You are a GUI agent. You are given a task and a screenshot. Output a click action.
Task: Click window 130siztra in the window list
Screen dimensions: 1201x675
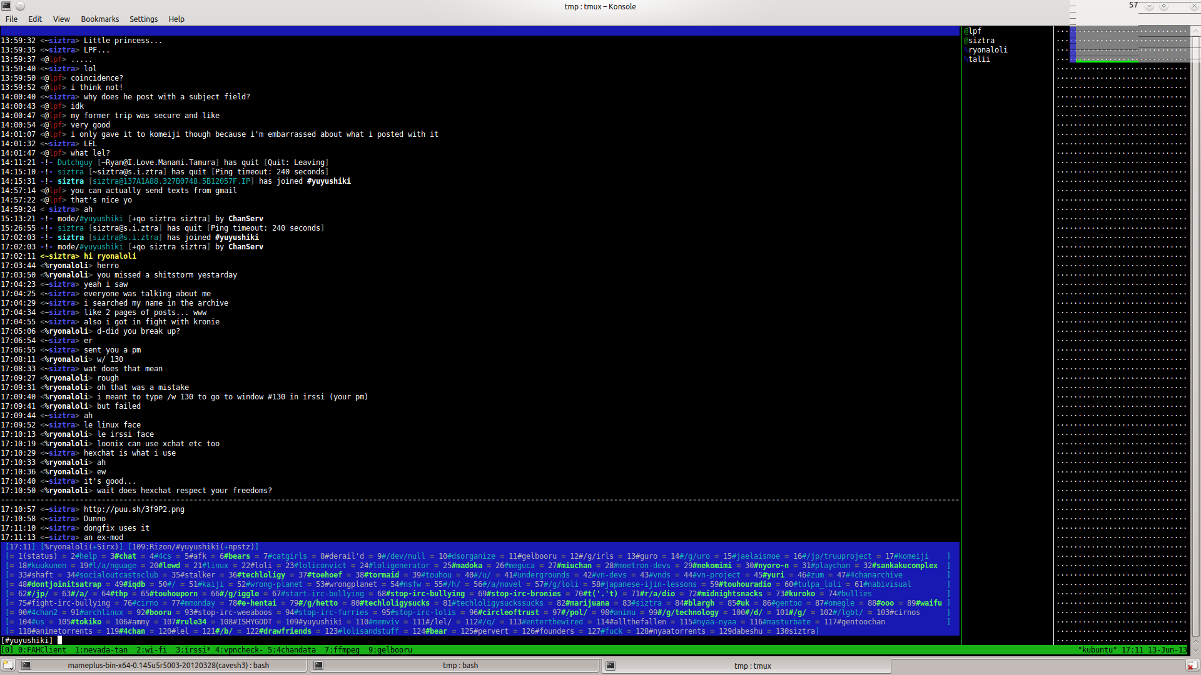click(x=796, y=631)
